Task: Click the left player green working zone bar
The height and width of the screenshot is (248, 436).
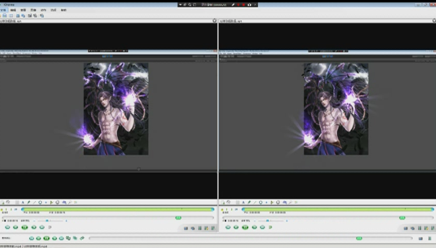Action: tap(118, 209)
